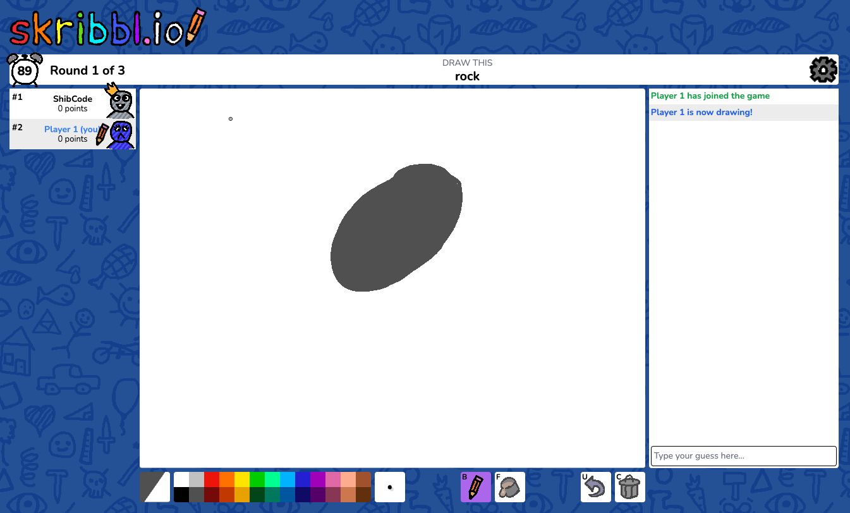Select the Brush pencil tool
Screen dimensions: 850x513
pos(475,487)
